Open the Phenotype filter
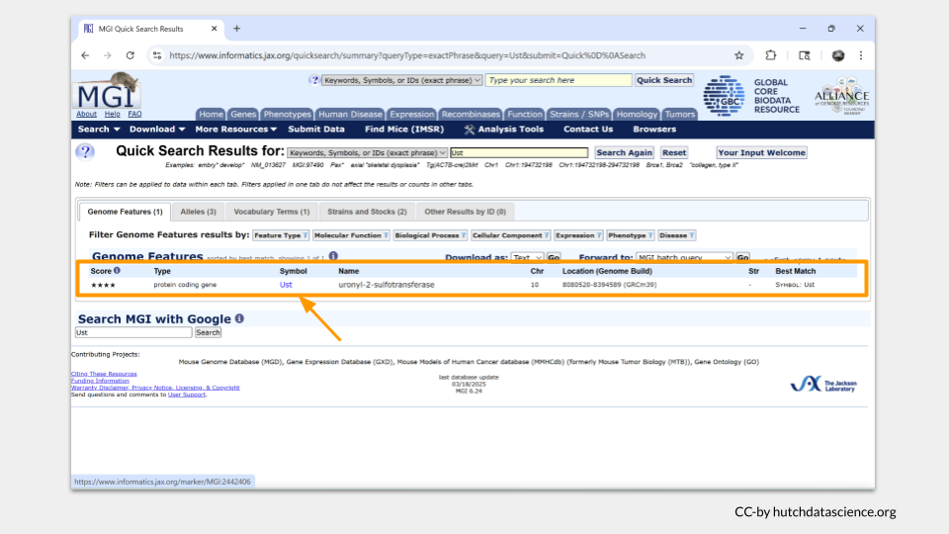The height and width of the screenshot is (534, 949). (631, 235)
